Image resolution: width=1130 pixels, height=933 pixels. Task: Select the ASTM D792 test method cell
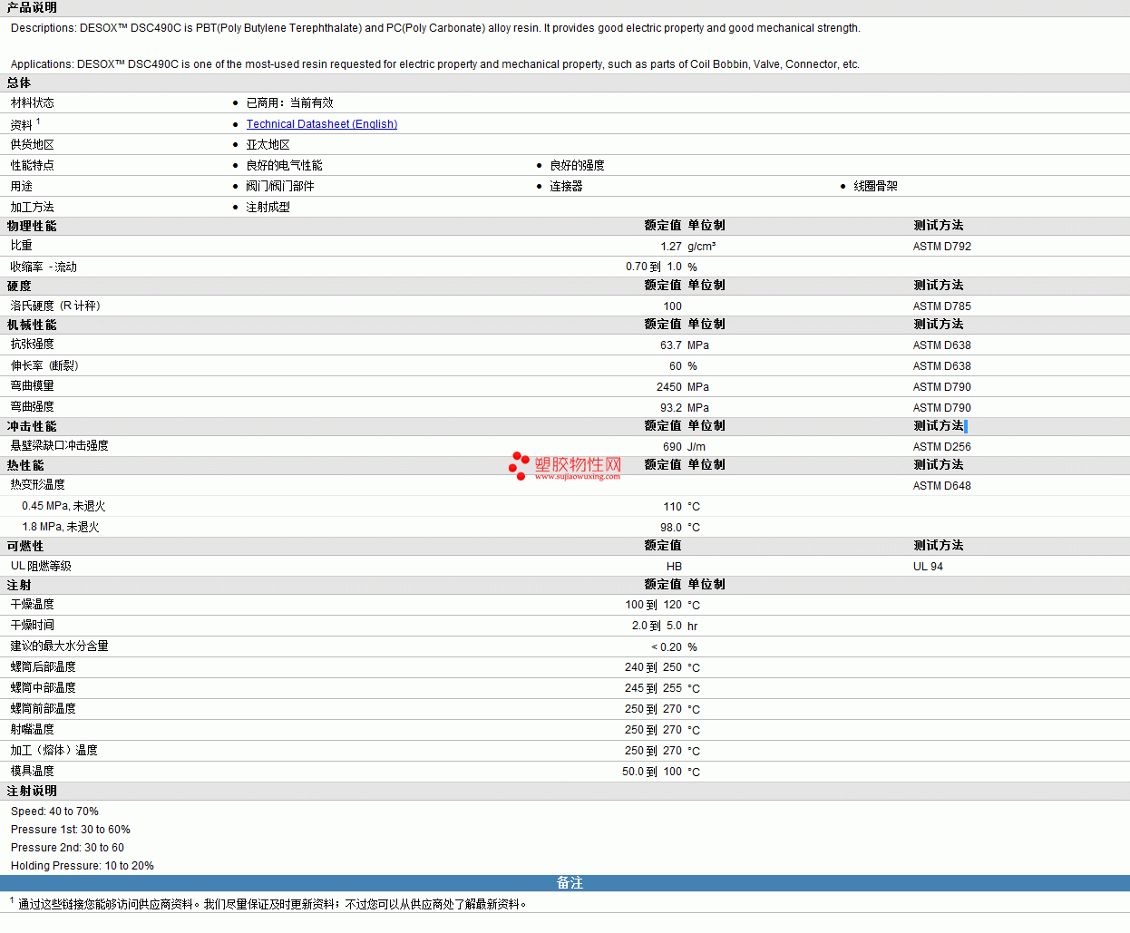(x=941, y=247)
